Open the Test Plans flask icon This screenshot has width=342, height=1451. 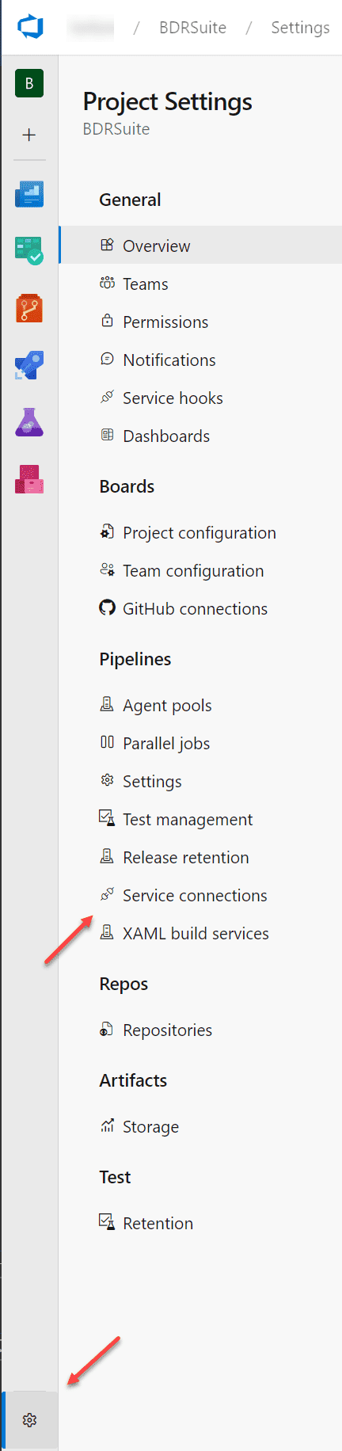coord(29,422)
